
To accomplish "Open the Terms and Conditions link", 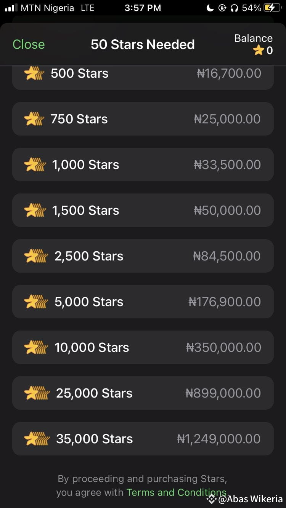I will click(176, 492).
